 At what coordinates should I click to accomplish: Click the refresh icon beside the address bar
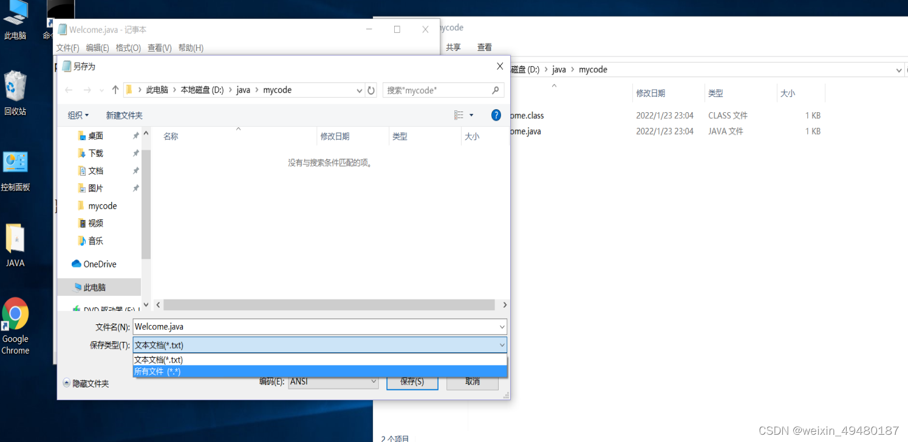371,89
